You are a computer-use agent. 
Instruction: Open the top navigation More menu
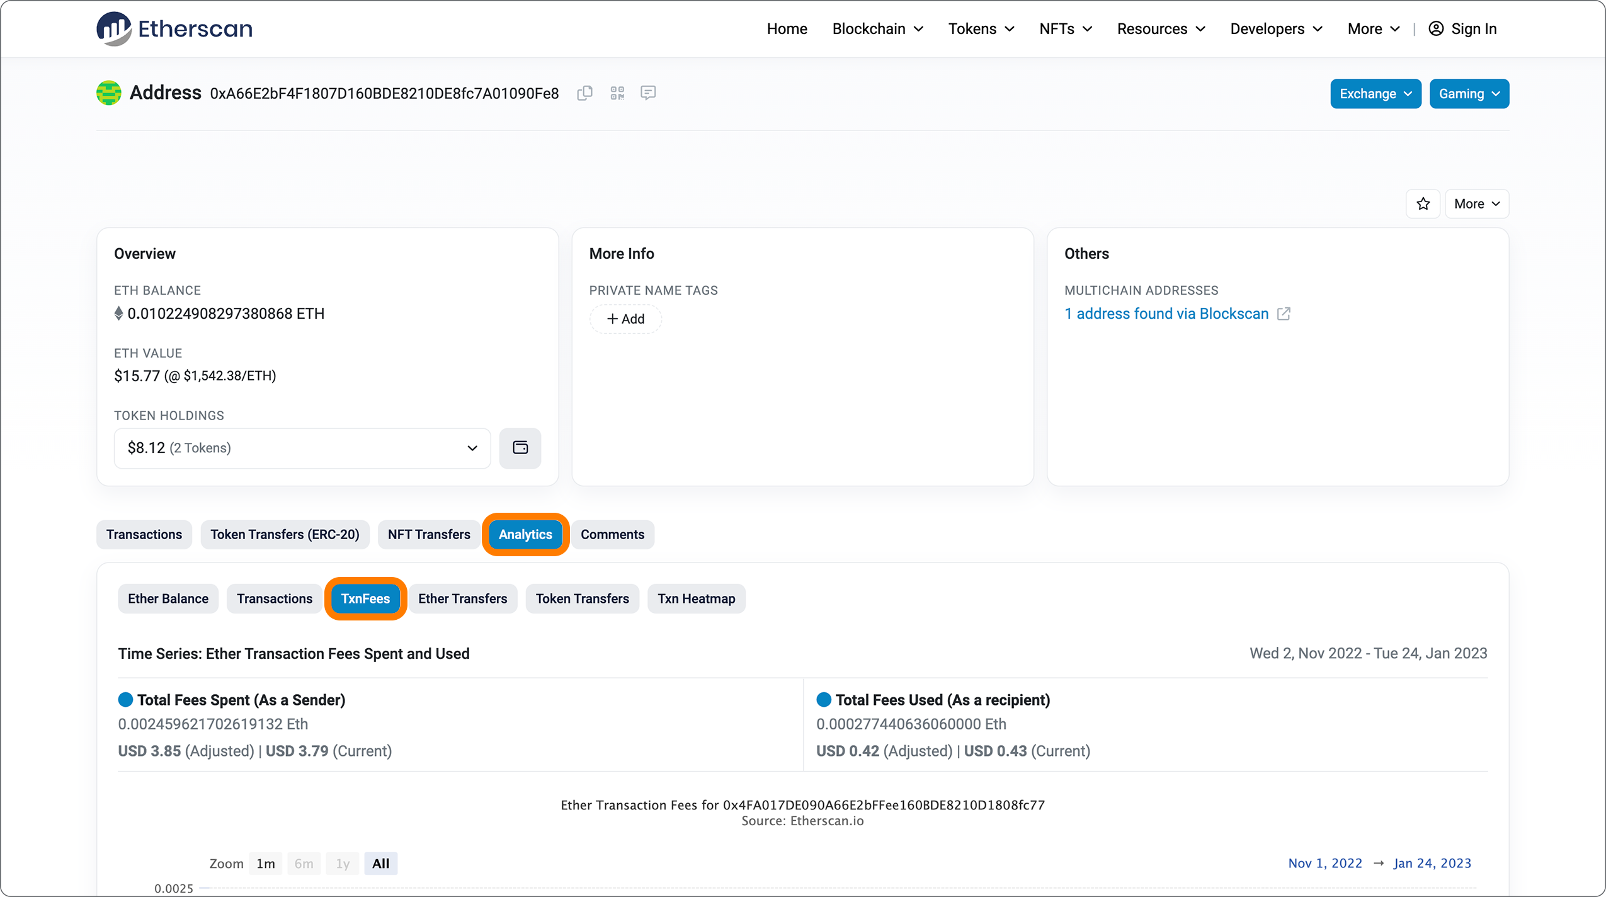point(1374,29)
